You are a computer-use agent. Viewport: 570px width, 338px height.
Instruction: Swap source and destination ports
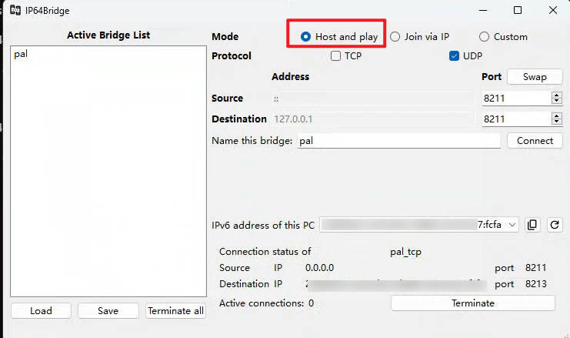[535, 77]
